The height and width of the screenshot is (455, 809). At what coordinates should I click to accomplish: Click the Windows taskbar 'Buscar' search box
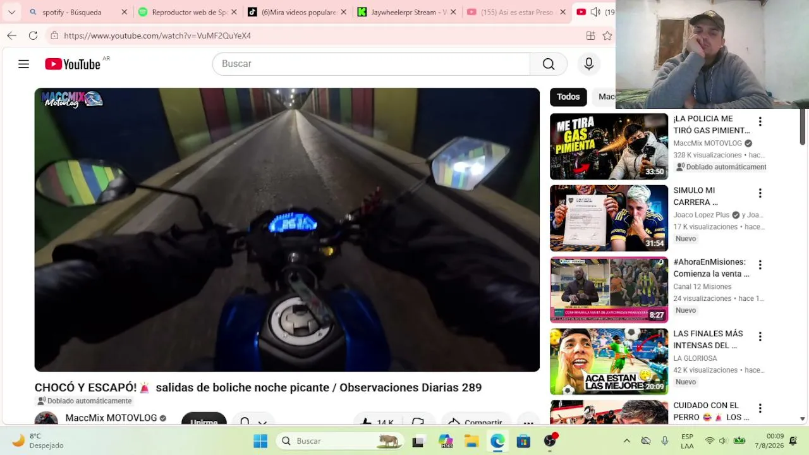click(x=340, y=441)
